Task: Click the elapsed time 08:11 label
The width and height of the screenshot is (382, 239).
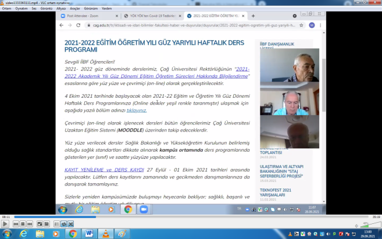Action: click(x=6, y=217)
